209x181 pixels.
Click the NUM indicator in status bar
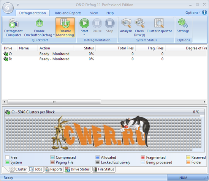183,178
